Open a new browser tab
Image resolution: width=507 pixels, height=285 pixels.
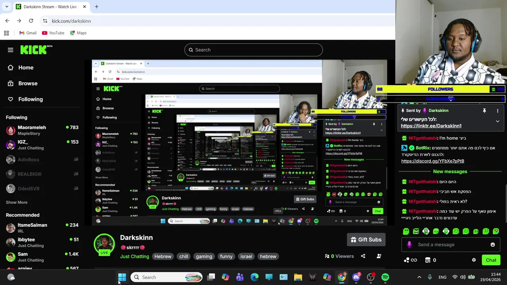click(x=97, y=7)
